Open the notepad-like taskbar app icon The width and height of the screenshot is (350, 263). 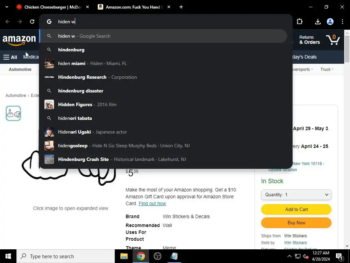tap(174, 256)
